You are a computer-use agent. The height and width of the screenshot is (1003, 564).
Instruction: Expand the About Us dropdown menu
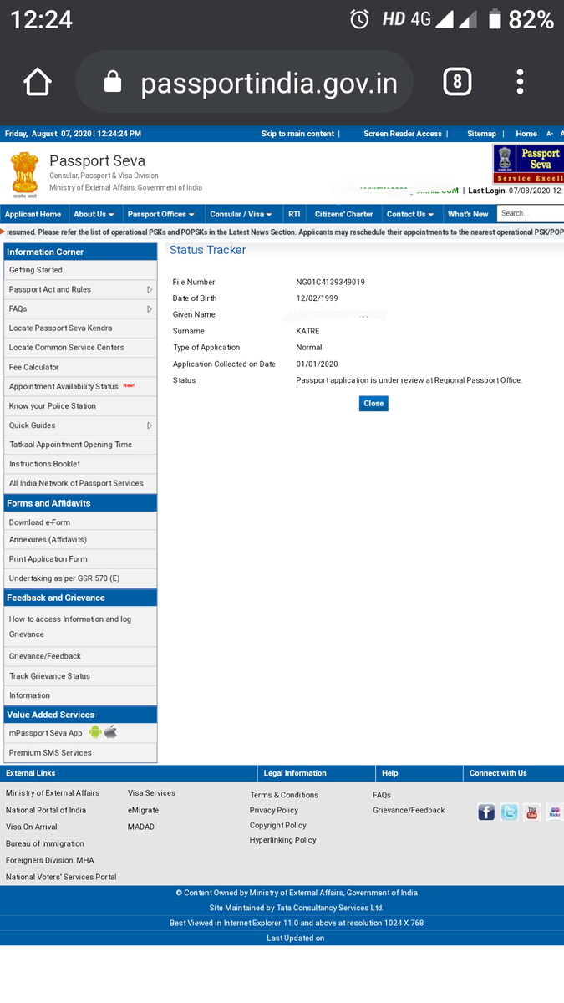94,214
